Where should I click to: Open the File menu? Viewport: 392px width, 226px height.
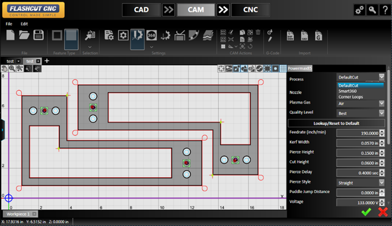pyautogui.click(x=9, y=24)
